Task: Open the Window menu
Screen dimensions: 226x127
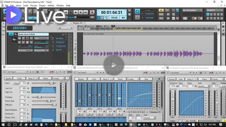Action: [60, 6]
